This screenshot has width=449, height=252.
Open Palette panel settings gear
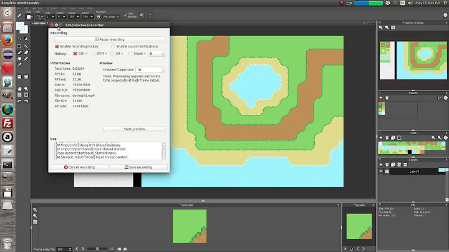(x=445, y=98)
